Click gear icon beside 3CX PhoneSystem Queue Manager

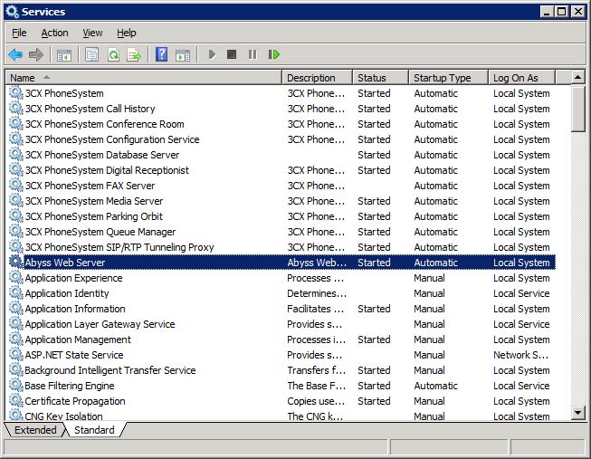pyautogui.click(x=15, y=232)
